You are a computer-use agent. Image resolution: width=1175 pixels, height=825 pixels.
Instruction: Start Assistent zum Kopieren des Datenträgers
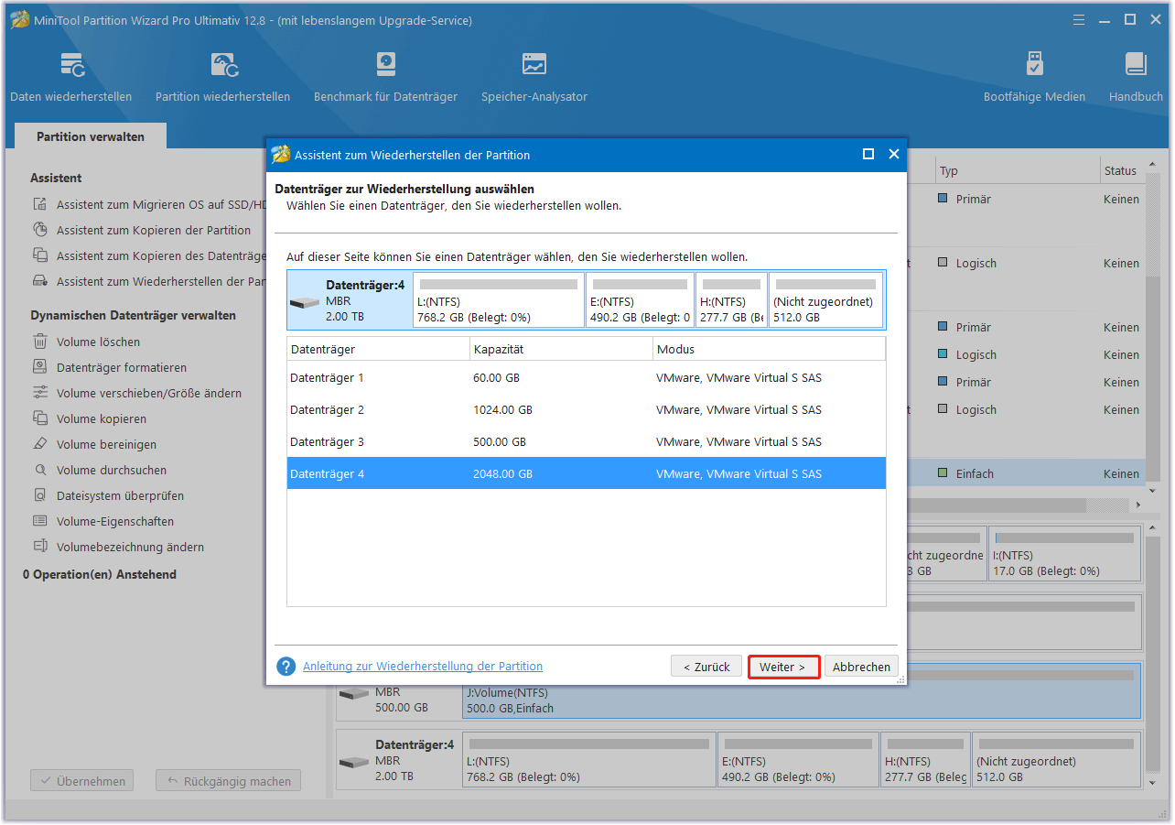[x=148, y=256]
